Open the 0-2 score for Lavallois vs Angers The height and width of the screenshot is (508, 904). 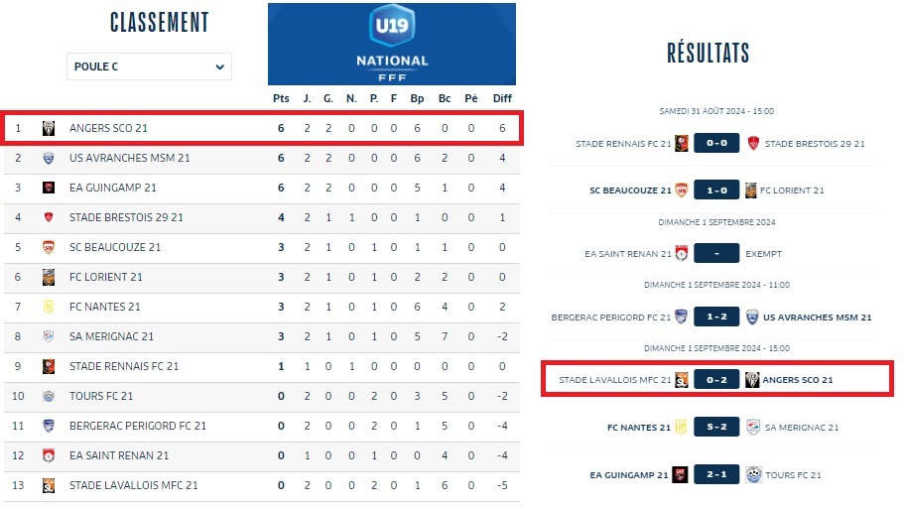716,380
